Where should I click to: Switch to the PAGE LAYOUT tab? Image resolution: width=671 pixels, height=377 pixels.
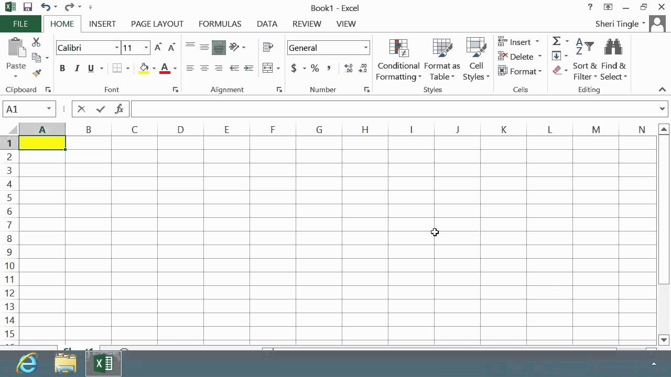[157, 24]
